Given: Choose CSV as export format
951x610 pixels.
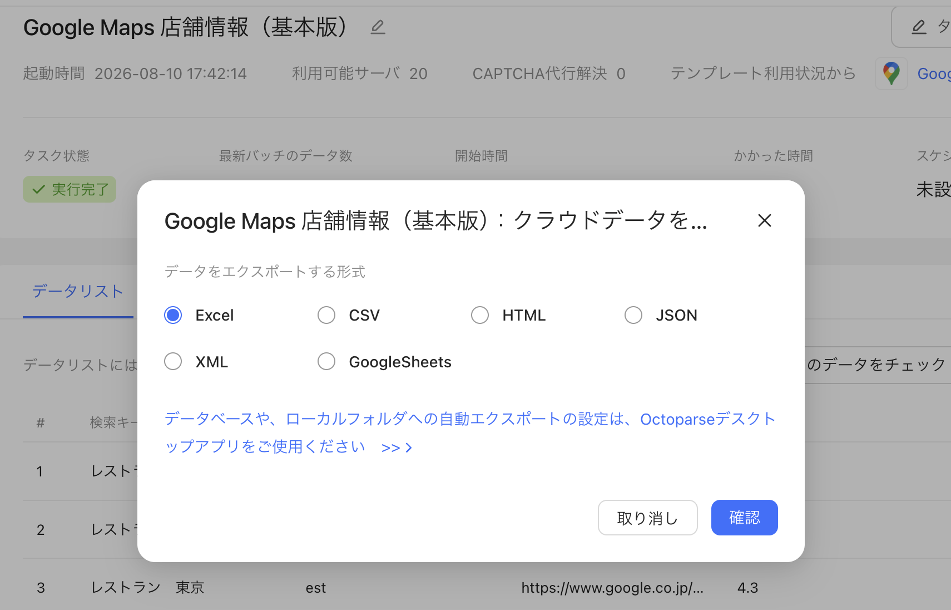Looking at the screenshot, I should pos(326,315).
